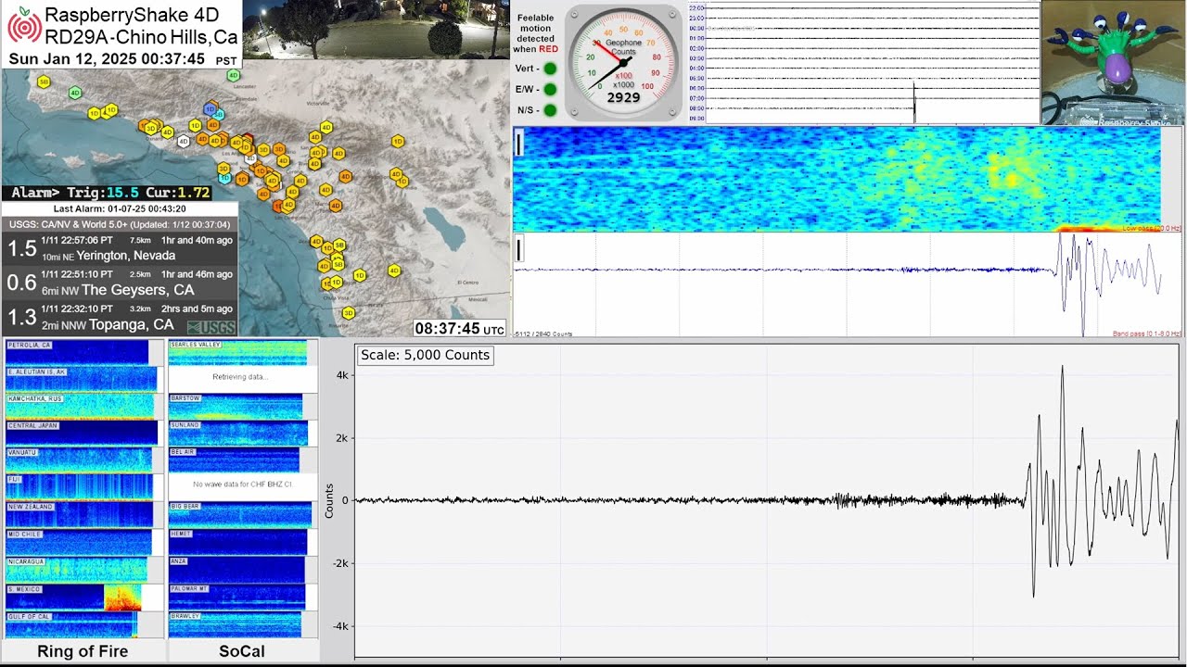Select the cyan 5B marker next to blue 1D

tap(218, 114)
